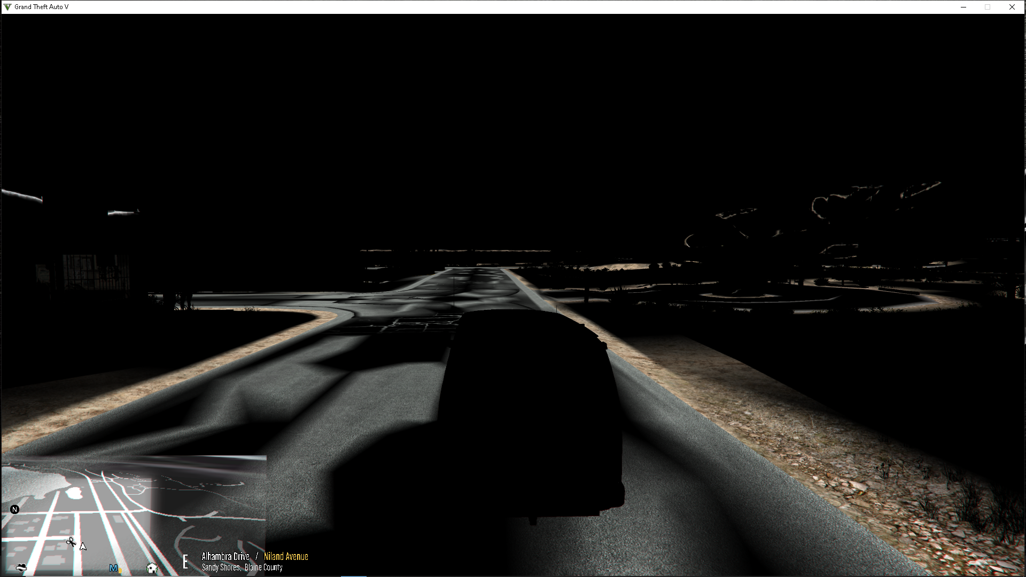Click the lit street lamp at left edge
Screen dimensions: 1026x577
tap(22, 196)
